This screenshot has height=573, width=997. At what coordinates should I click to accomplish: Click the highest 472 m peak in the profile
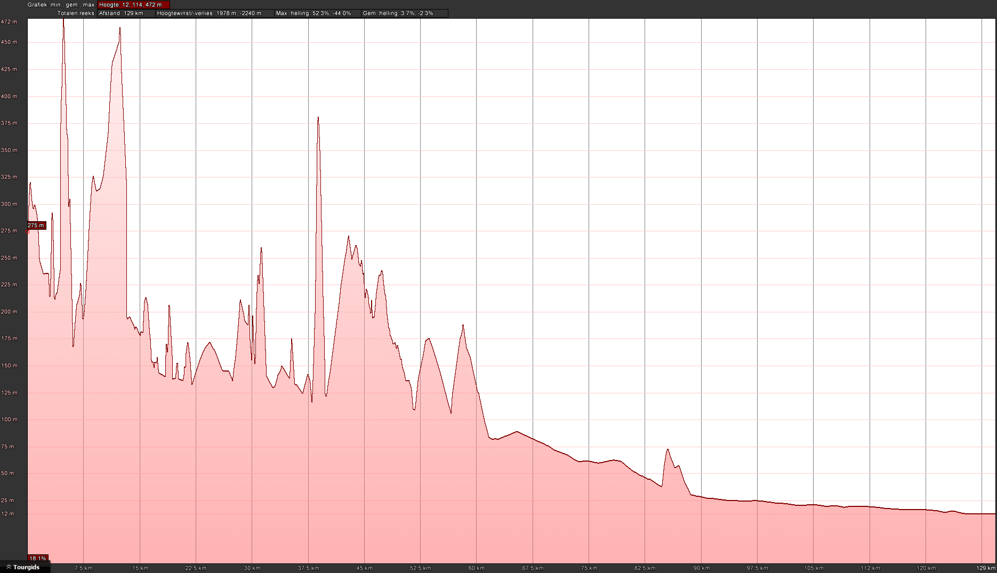coord(63,21)
